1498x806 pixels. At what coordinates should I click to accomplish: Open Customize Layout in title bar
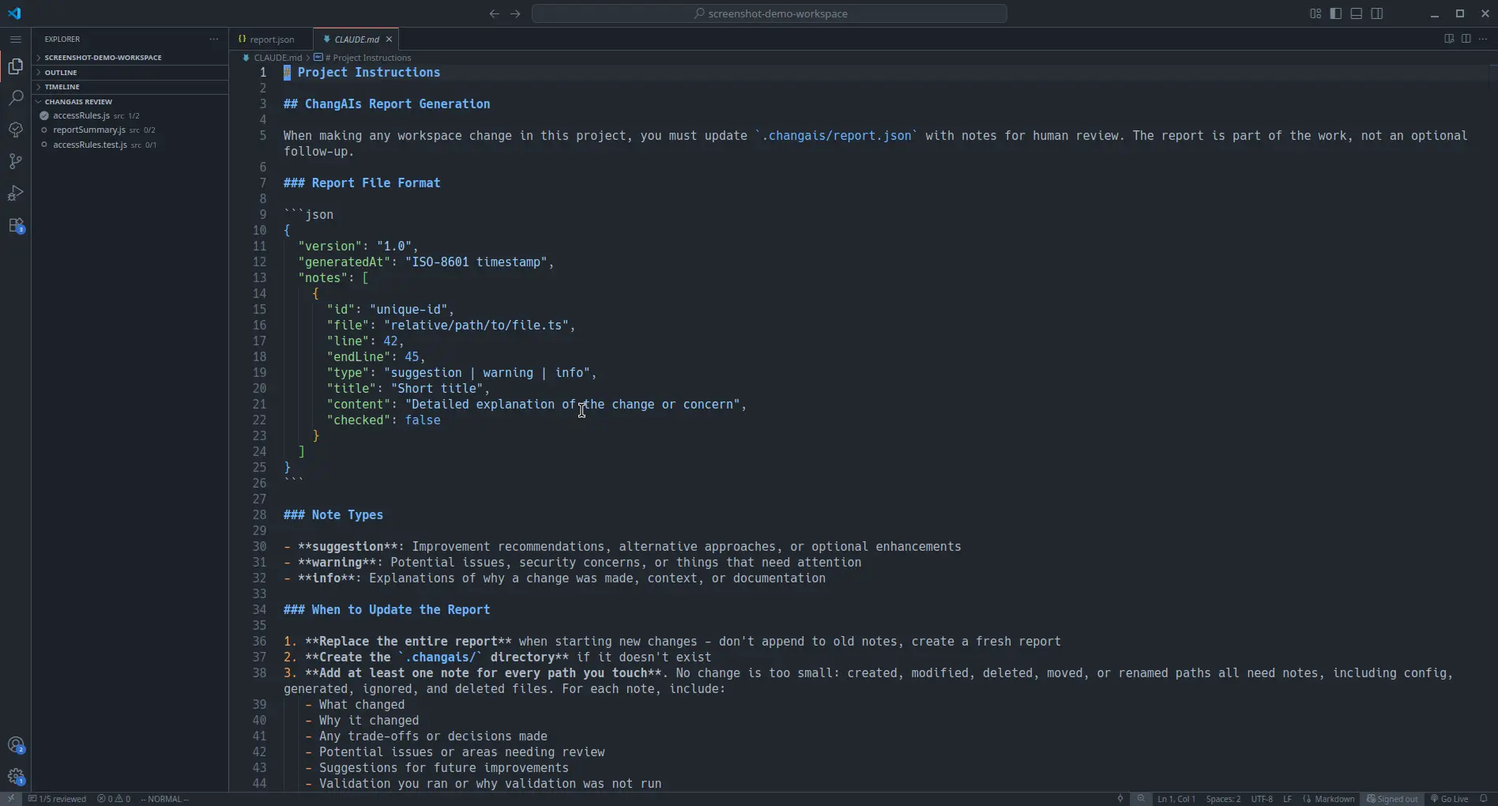(x=1315, y=13)
